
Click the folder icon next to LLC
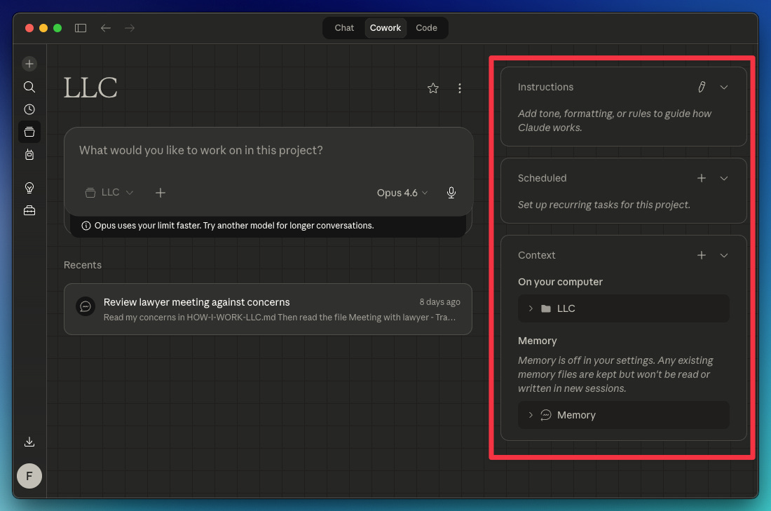546,308
